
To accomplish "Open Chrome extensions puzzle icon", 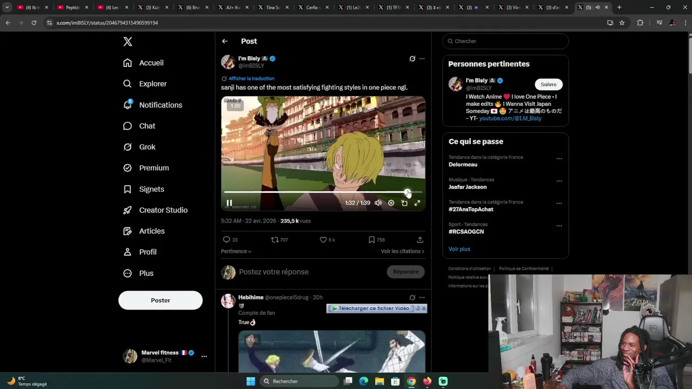I will click(x=640, y=23).
